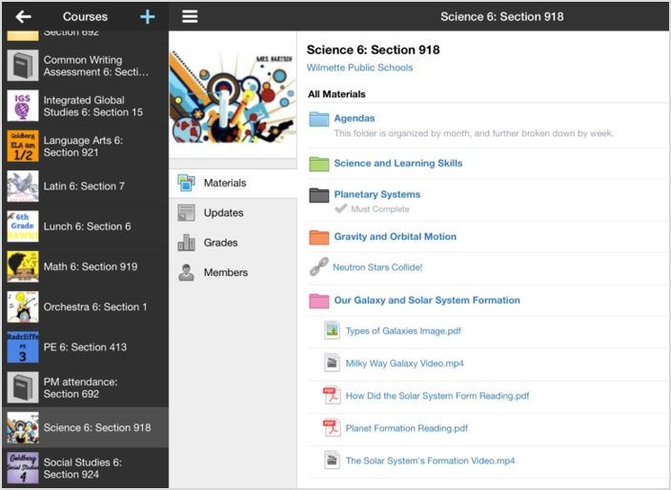Click the orange Gravity and Orbital Motion folder icon
671x490 pixels.
tap(318, 237)
